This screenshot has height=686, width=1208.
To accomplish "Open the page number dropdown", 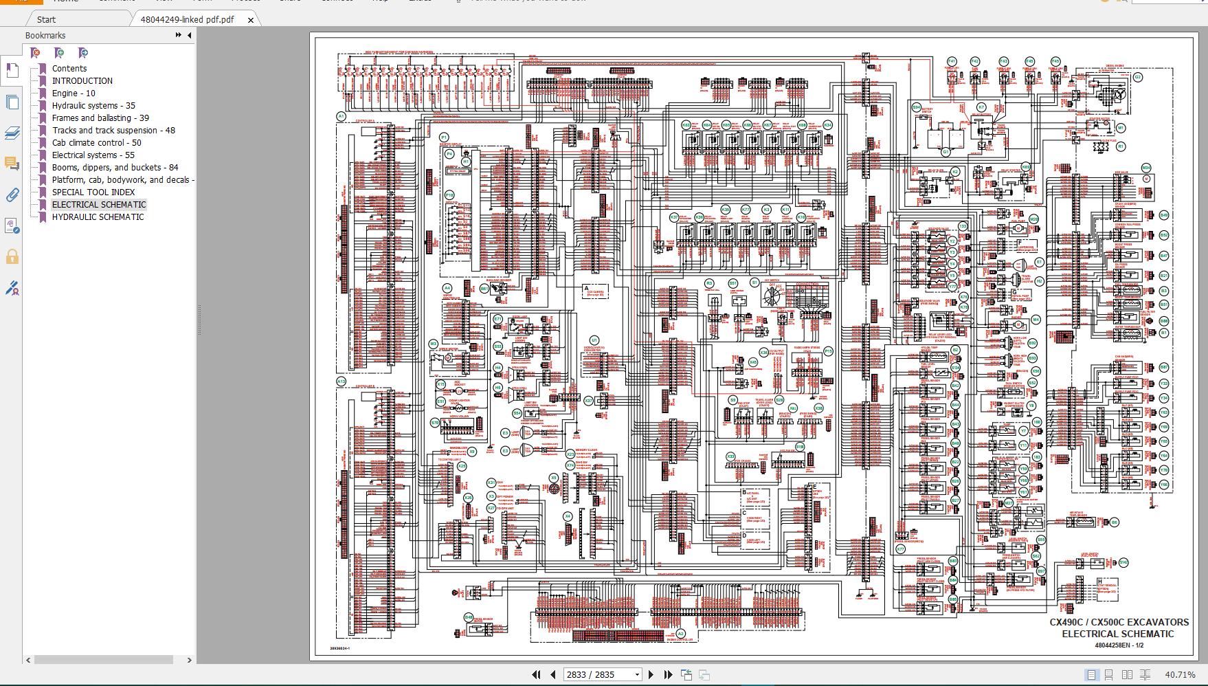I will 637,675.
